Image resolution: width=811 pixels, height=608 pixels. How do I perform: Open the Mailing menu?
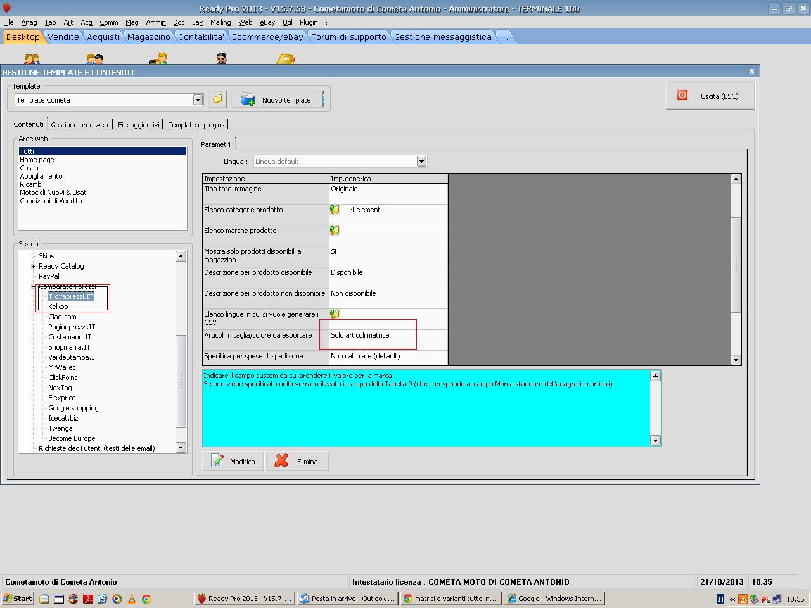click(220, 22)
